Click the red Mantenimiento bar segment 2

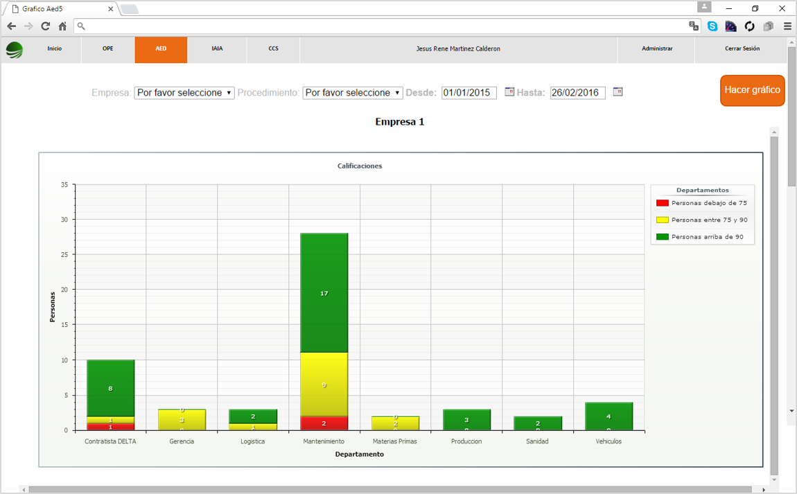coord(324,423)
